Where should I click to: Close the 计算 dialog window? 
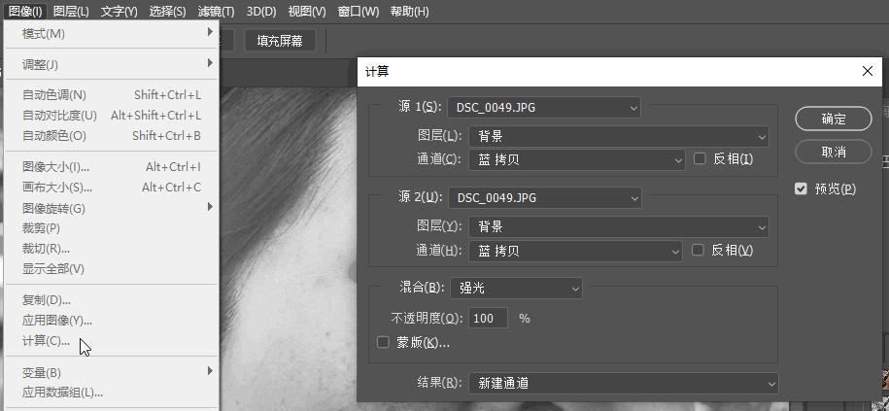pyautogui.click(x=867, y=71)
